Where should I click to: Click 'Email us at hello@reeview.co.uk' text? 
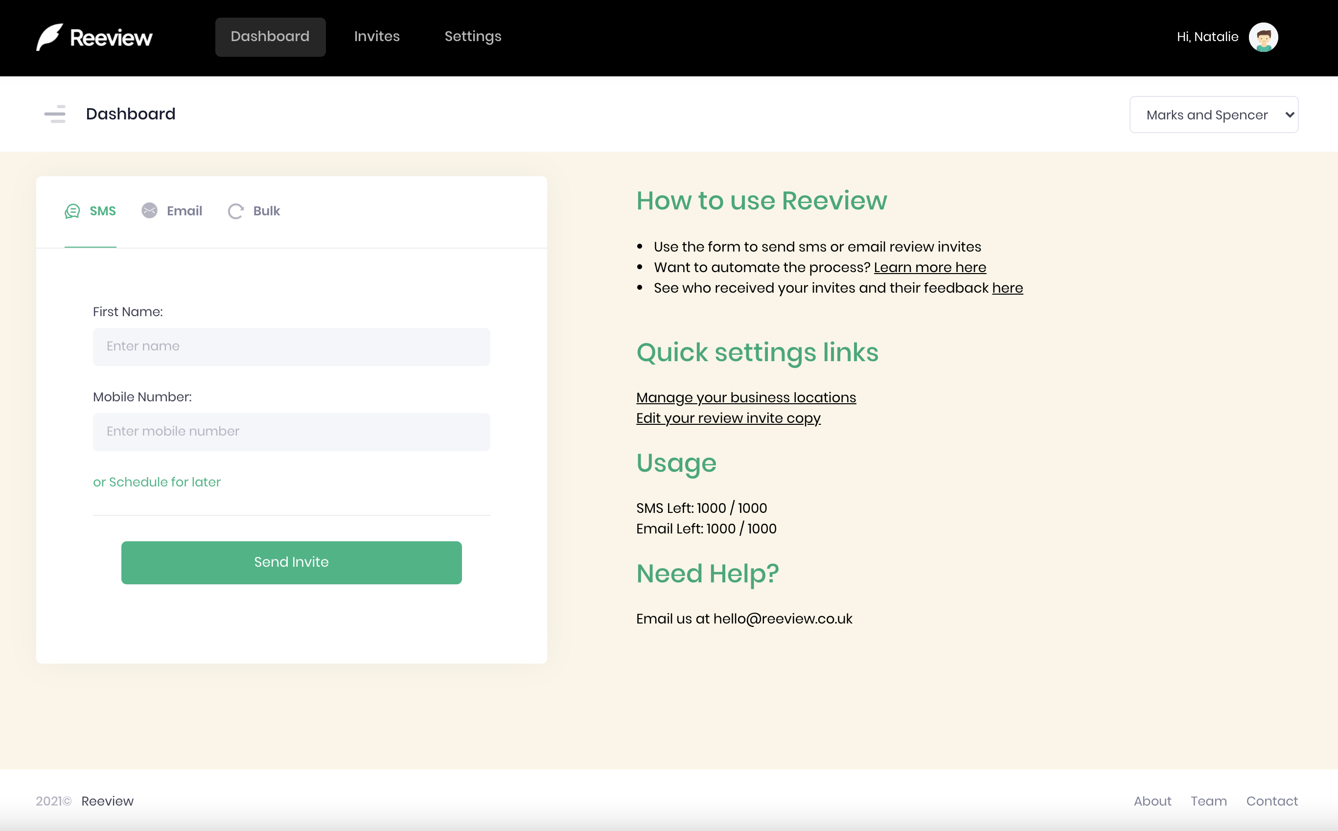[744, 619]
